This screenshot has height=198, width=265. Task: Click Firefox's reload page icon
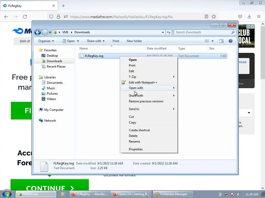click(25, 17)
